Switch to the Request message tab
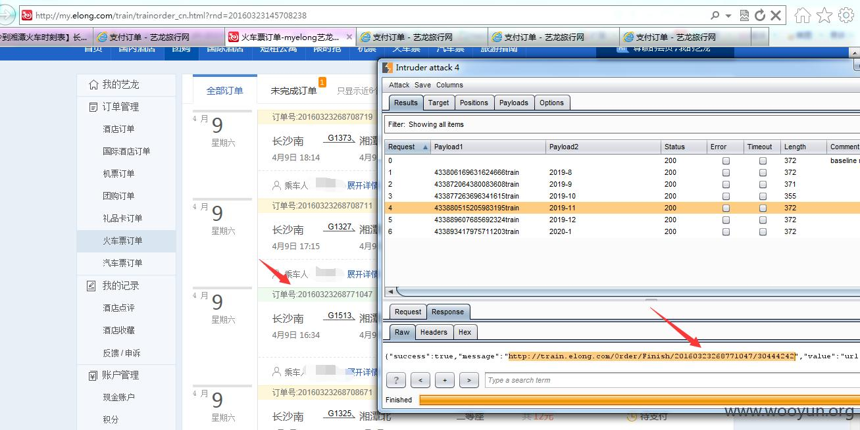The image size is (860, 430). pyautogui.click(x=408, y=312)
